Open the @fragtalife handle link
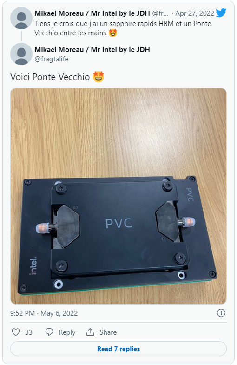This screenshot has width=237, height=365. pyautogui.click(x=52, y=59)
